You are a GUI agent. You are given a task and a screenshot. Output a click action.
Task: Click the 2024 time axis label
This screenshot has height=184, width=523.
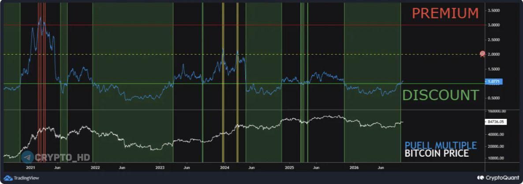(224, 168)
